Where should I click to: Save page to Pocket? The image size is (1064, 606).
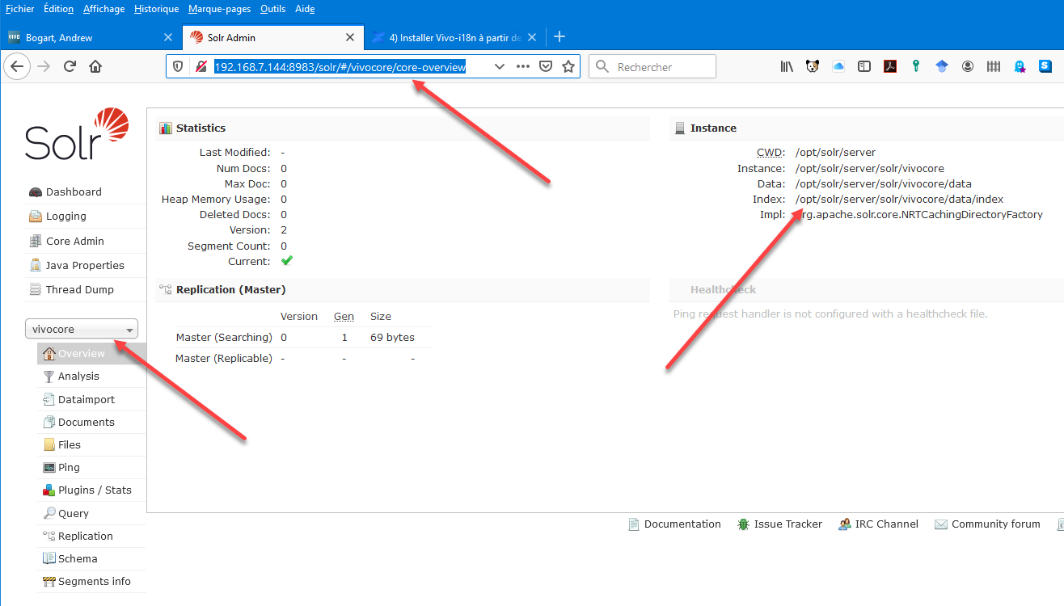pyautogui.click(x=546, y=66)
